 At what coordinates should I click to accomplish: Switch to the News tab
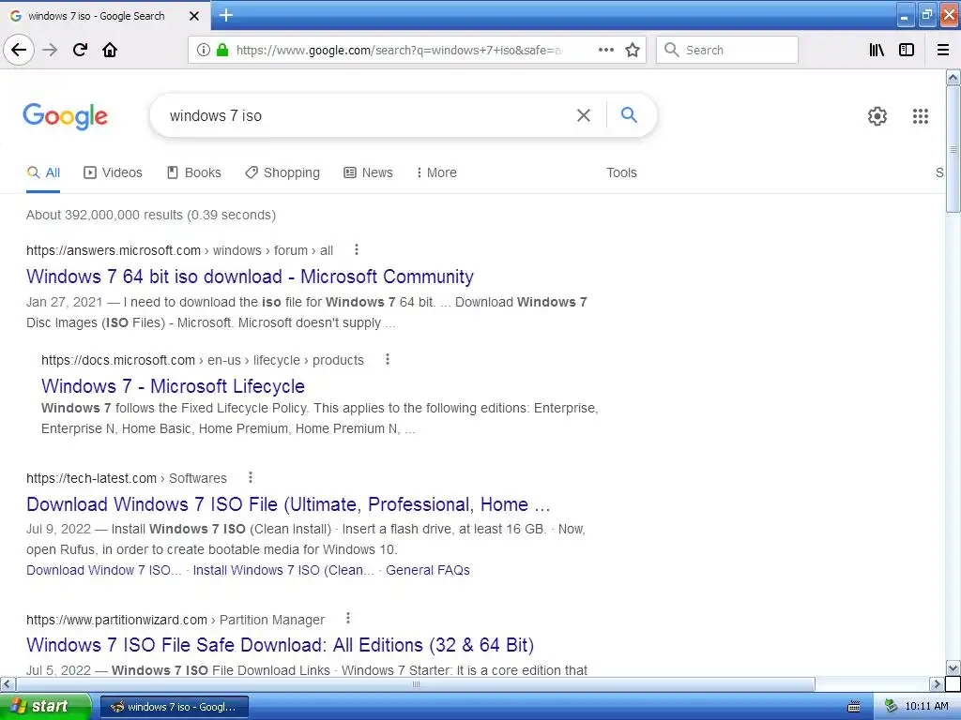(x=368, y=172)
